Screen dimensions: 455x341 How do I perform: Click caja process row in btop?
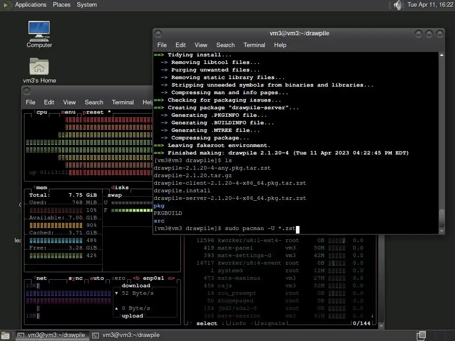tap(280, 285)
